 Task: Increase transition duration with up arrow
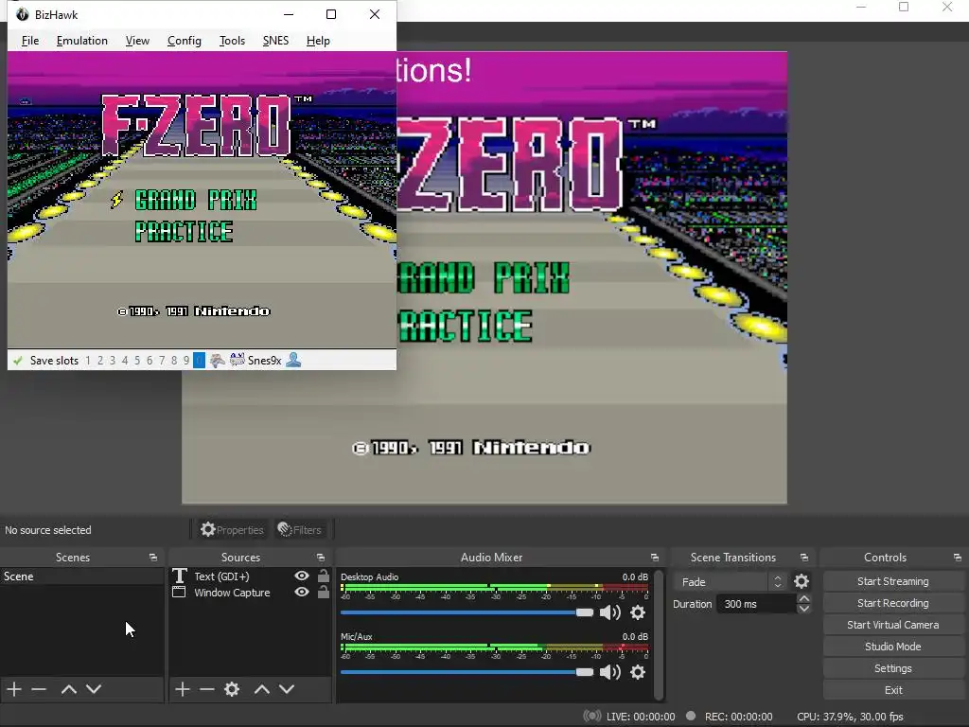pyautogui.click(x=804, y=599)
